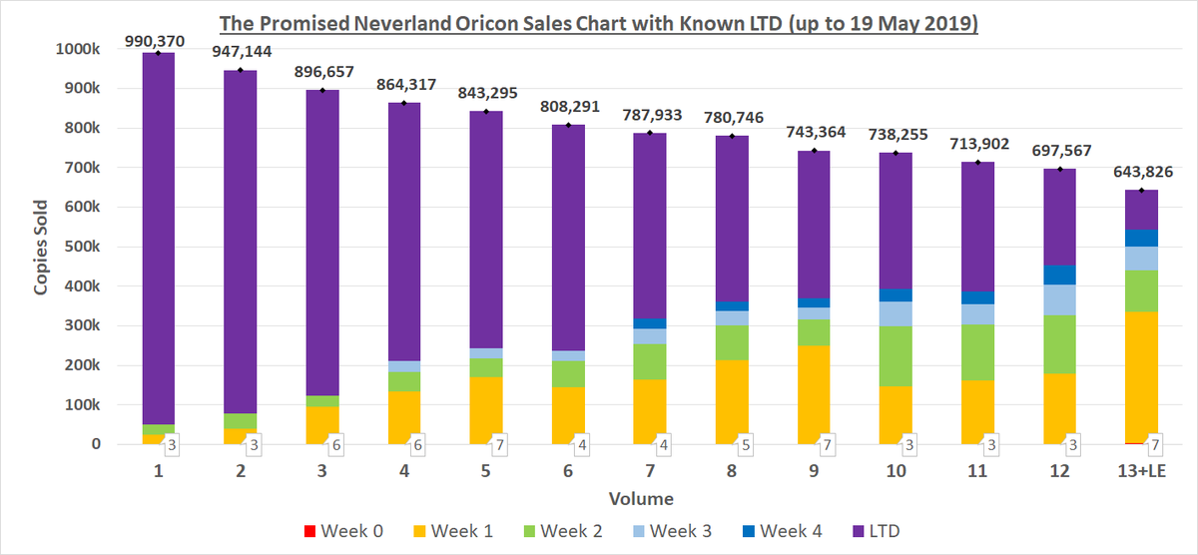Click the 780,746 data label above volume 8
The image size is (1198, 555).
(732, 118)
